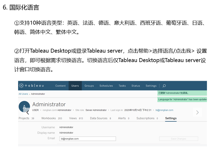Screen dimensions: 224x150
Task: Click the Tableau logo
Action: click(x=31, y=86)
